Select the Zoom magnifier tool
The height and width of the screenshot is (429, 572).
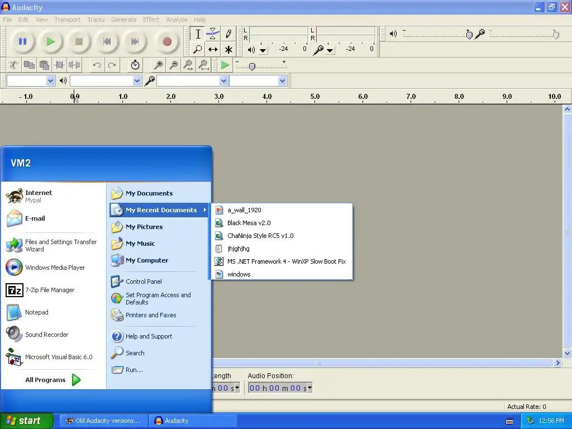198,49
